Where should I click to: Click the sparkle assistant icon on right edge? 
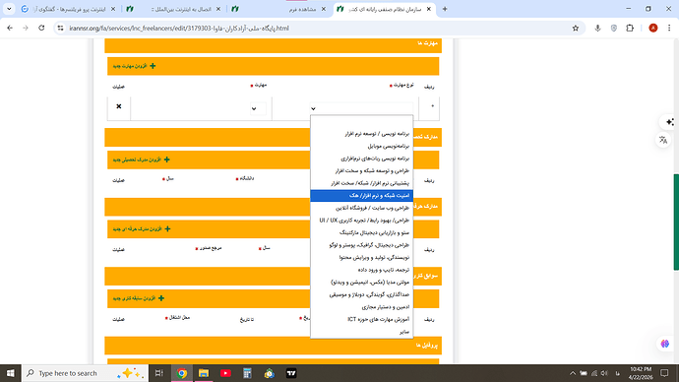click(669, 122)
